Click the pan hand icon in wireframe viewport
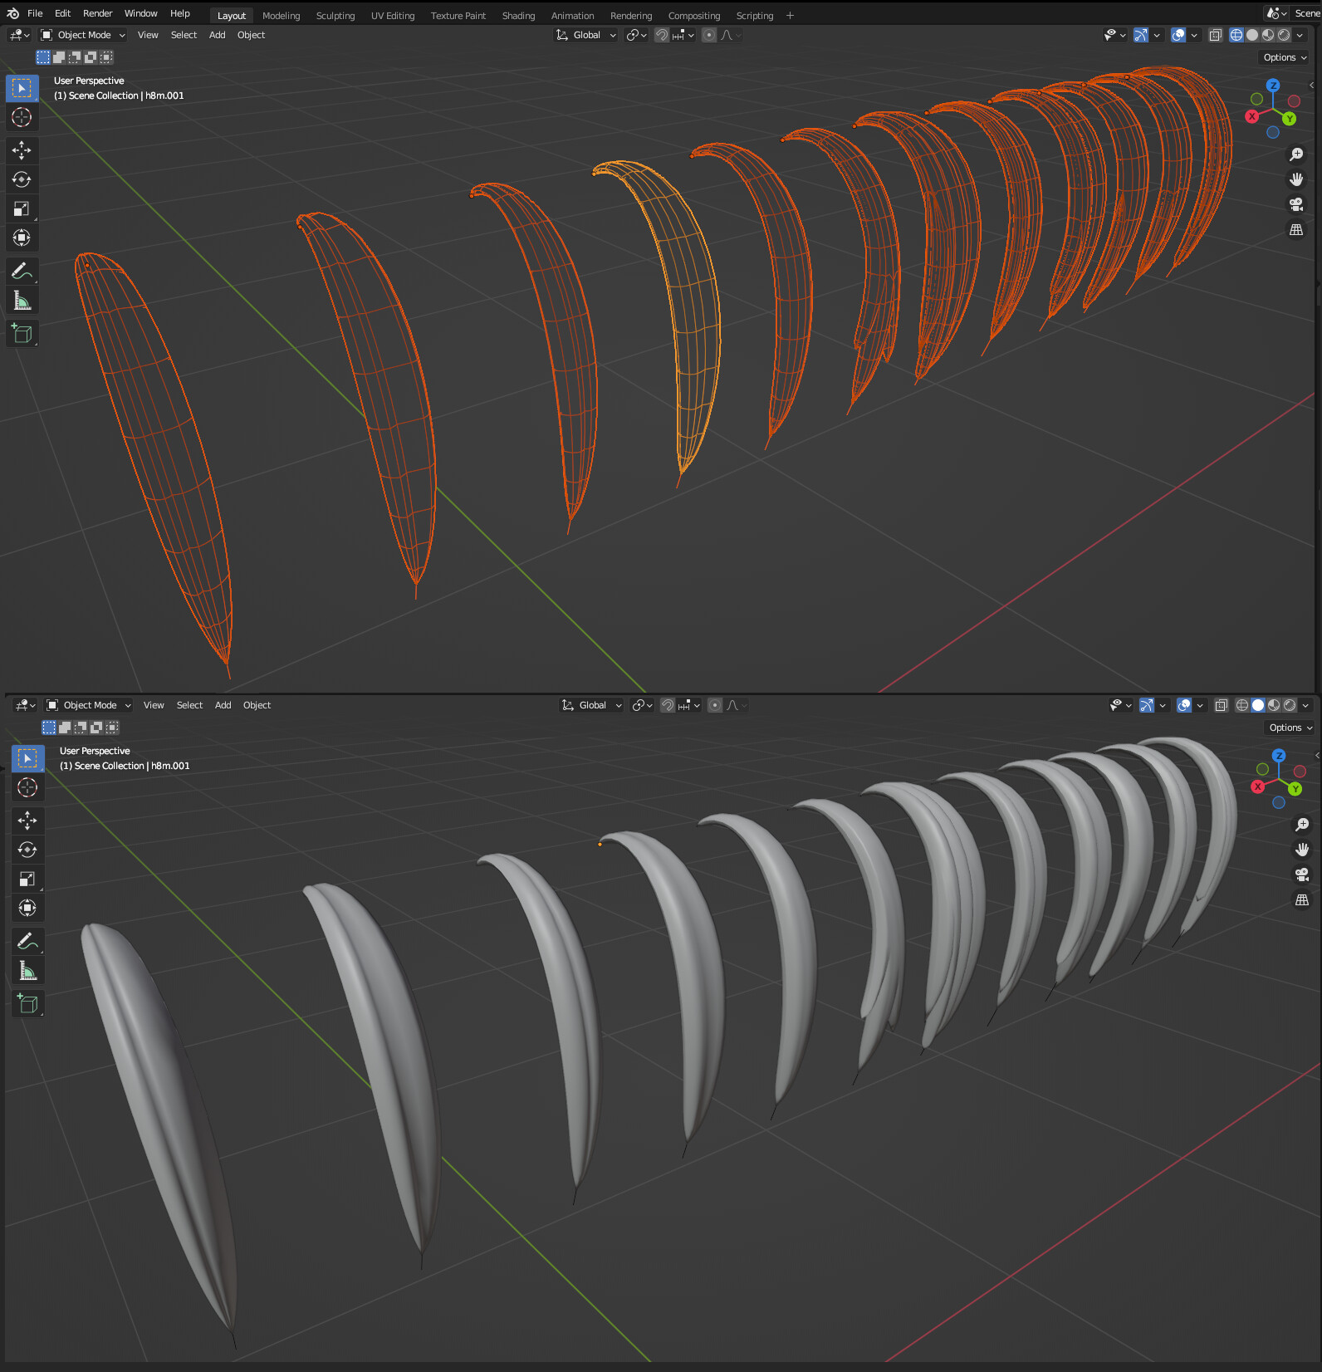The height and width of the screenshot is (1372, 1322). 1296,179
